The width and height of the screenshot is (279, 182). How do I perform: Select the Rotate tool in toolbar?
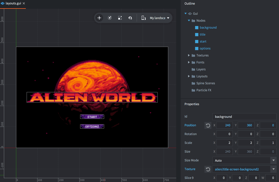(110, 18)
